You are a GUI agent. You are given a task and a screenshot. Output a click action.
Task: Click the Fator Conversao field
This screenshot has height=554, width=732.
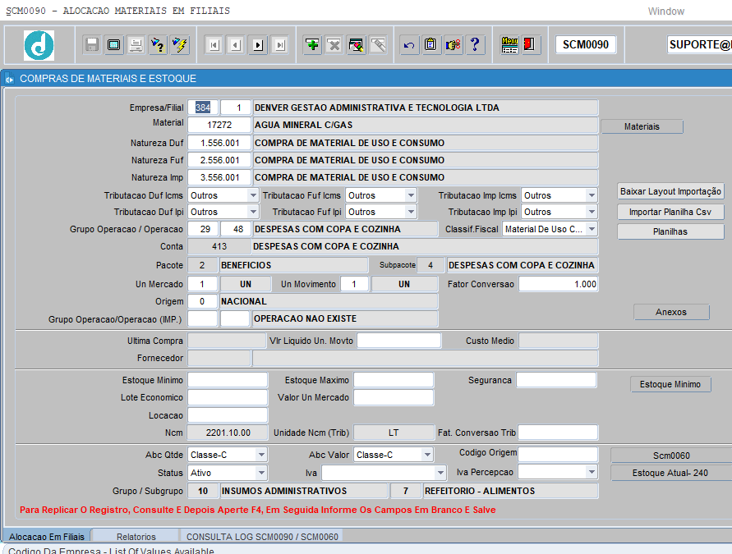(x=559, y=284)
